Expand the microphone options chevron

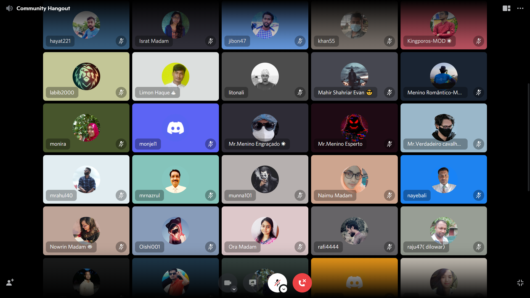[x=283, y=289]
